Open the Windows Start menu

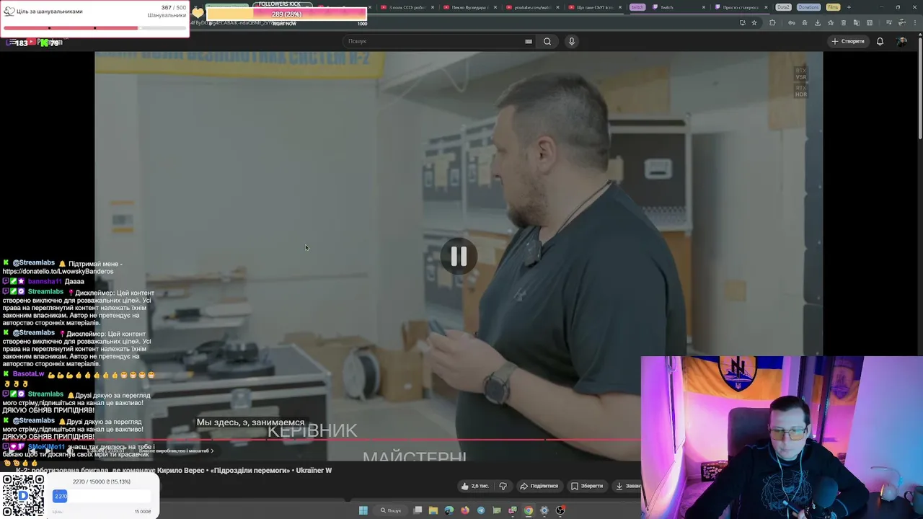point(363,510)
